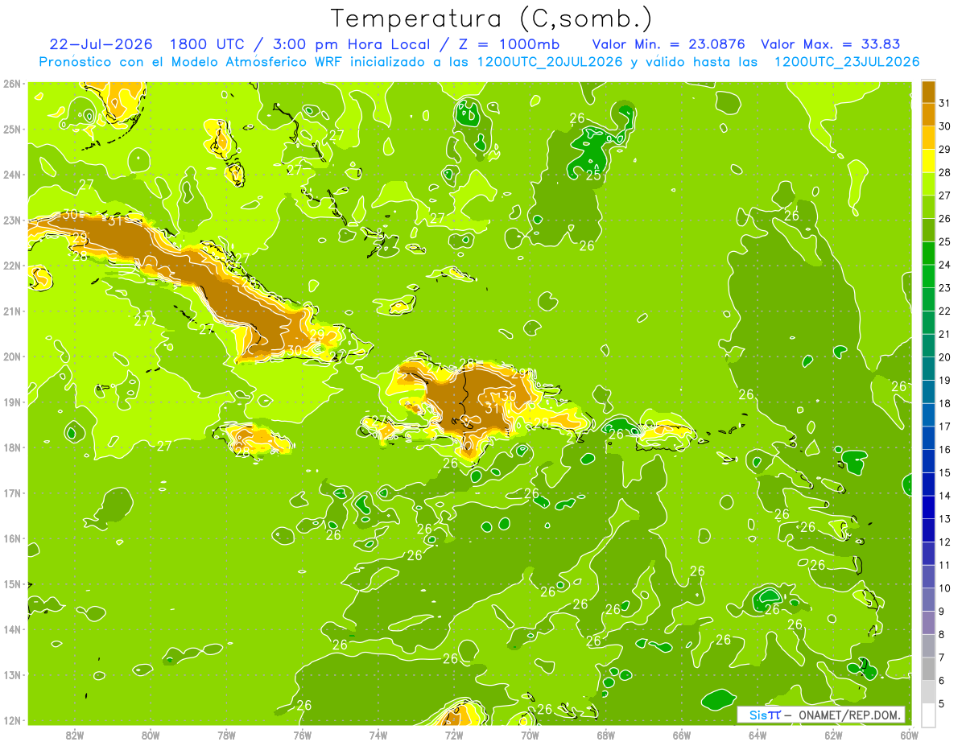
Task: Click the "21N" latitude axis label
Action: 11,311
